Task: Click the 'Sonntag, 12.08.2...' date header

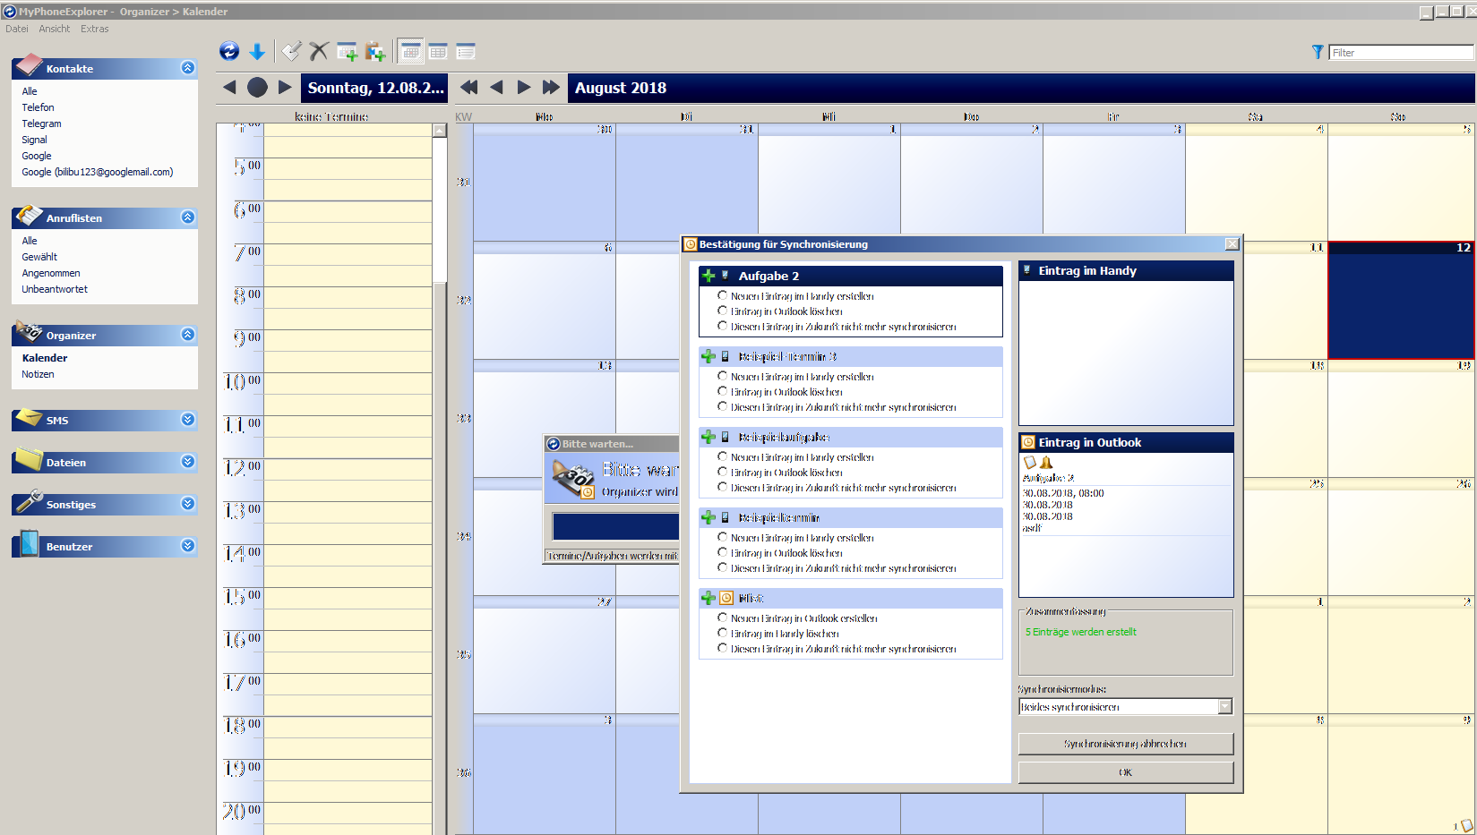Action: [x=376, y=88]
